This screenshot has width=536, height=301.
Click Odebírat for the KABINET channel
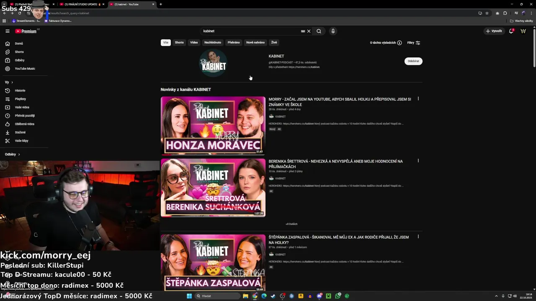point(413,61)
